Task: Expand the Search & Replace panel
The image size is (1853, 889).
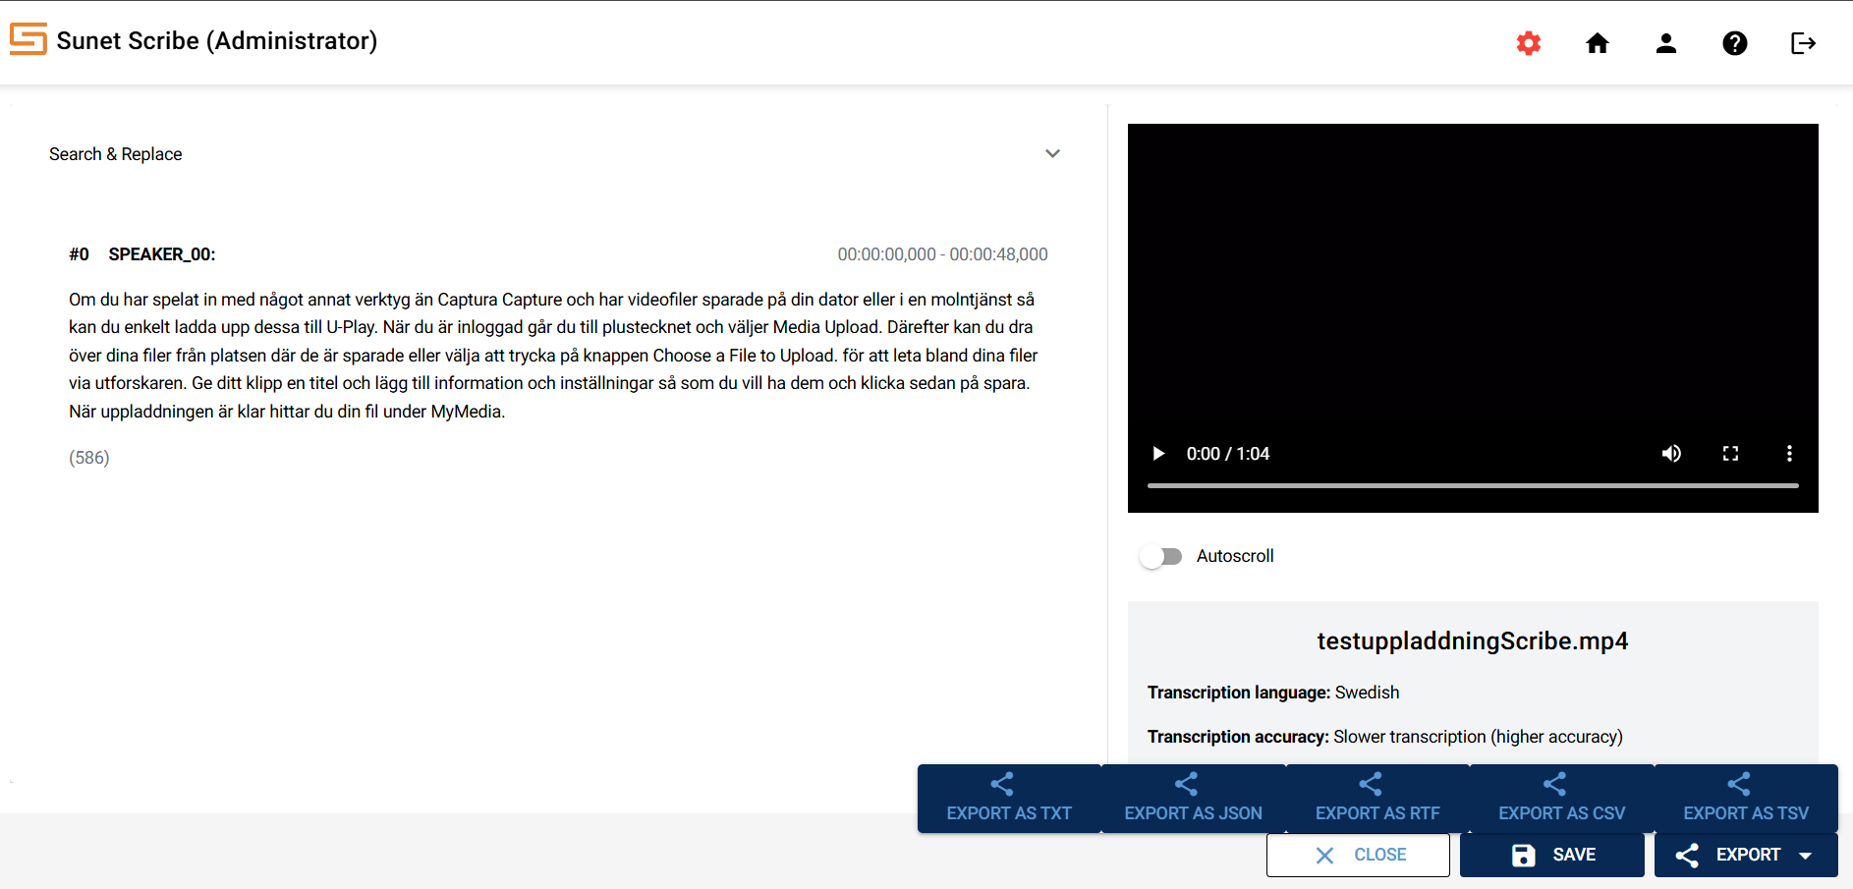Action: coord(1052,154)
